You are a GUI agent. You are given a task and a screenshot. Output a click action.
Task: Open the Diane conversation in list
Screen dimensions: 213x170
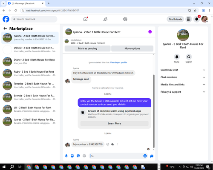pos(30,62)
